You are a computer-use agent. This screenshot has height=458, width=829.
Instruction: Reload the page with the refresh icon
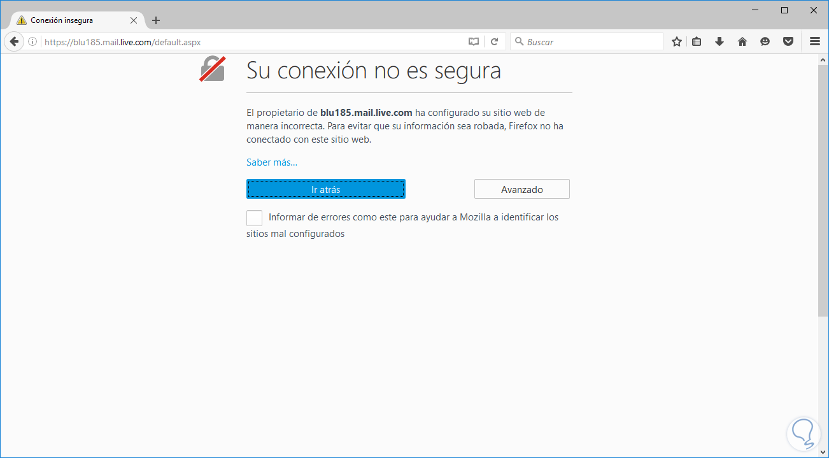coord(494,42)
